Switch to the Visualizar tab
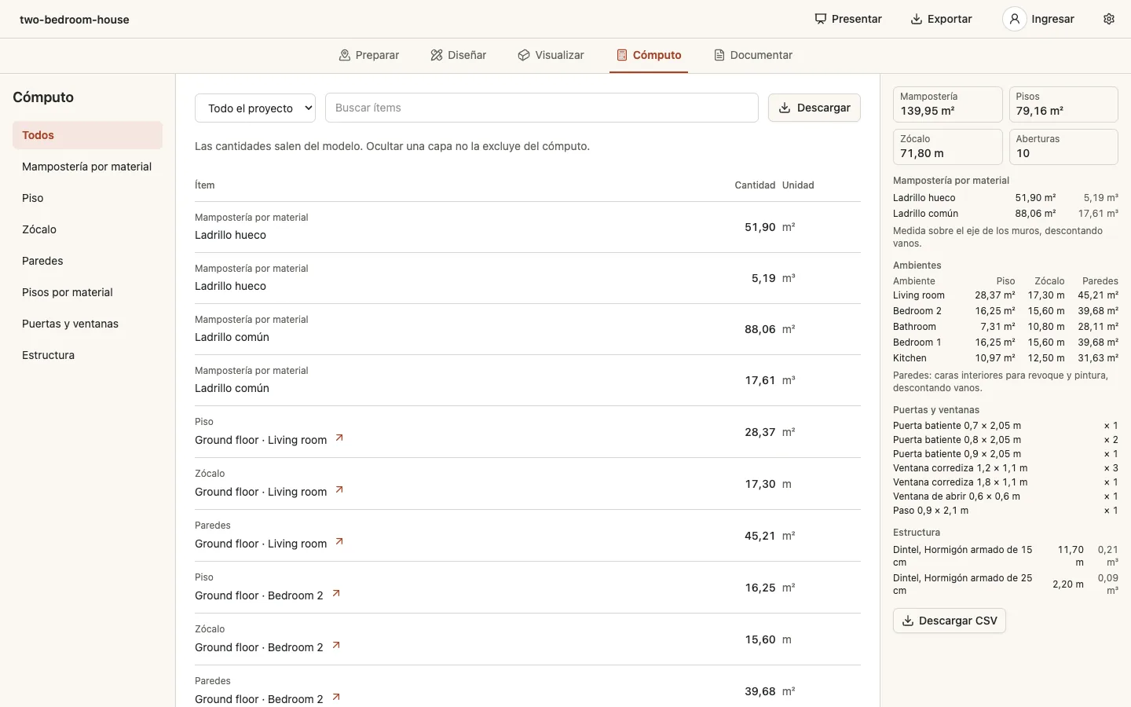The width and height of the screenshot is (1131, 707). [x=551, y=55]
